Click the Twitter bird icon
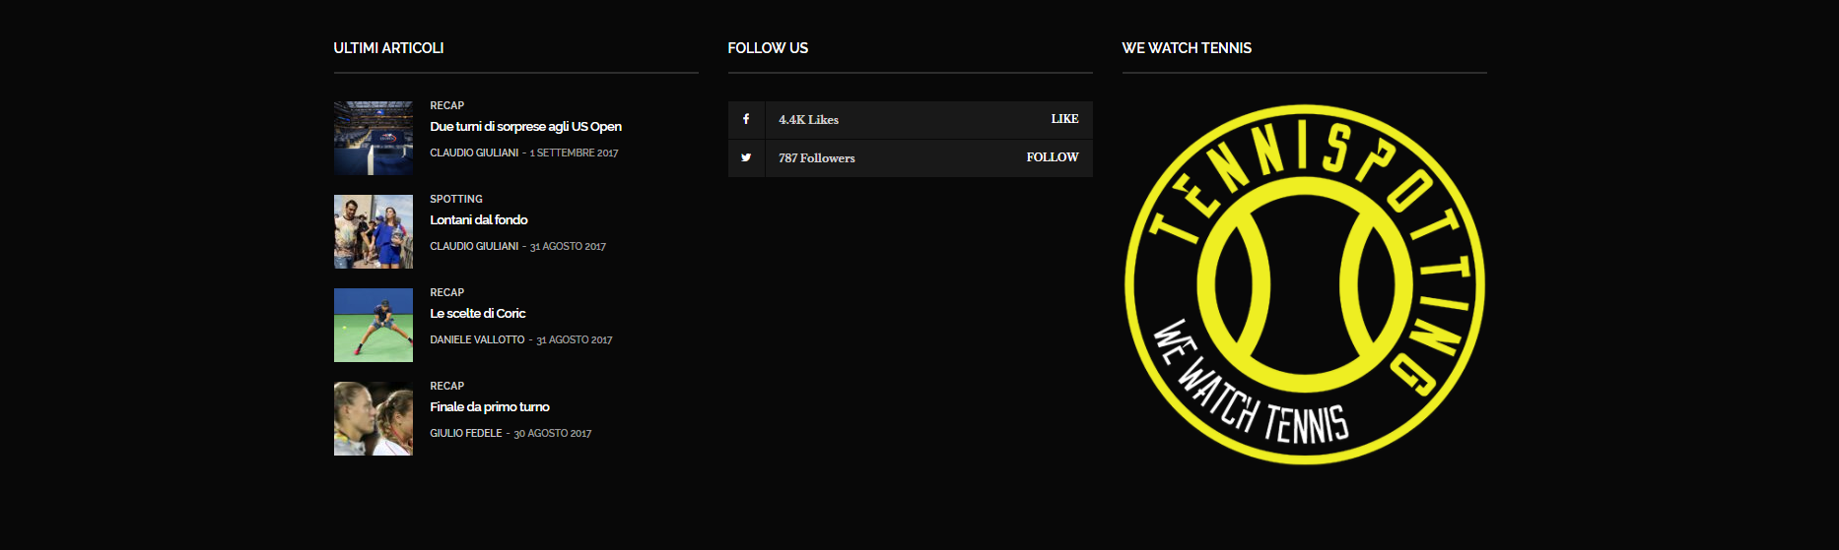Screen dimensions: 1839x550 pyautogui.click(x=746, y=157)
